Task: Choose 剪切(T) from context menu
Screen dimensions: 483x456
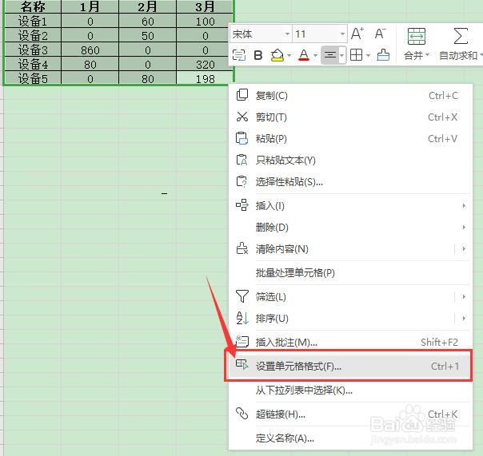Action: [350, 117]
